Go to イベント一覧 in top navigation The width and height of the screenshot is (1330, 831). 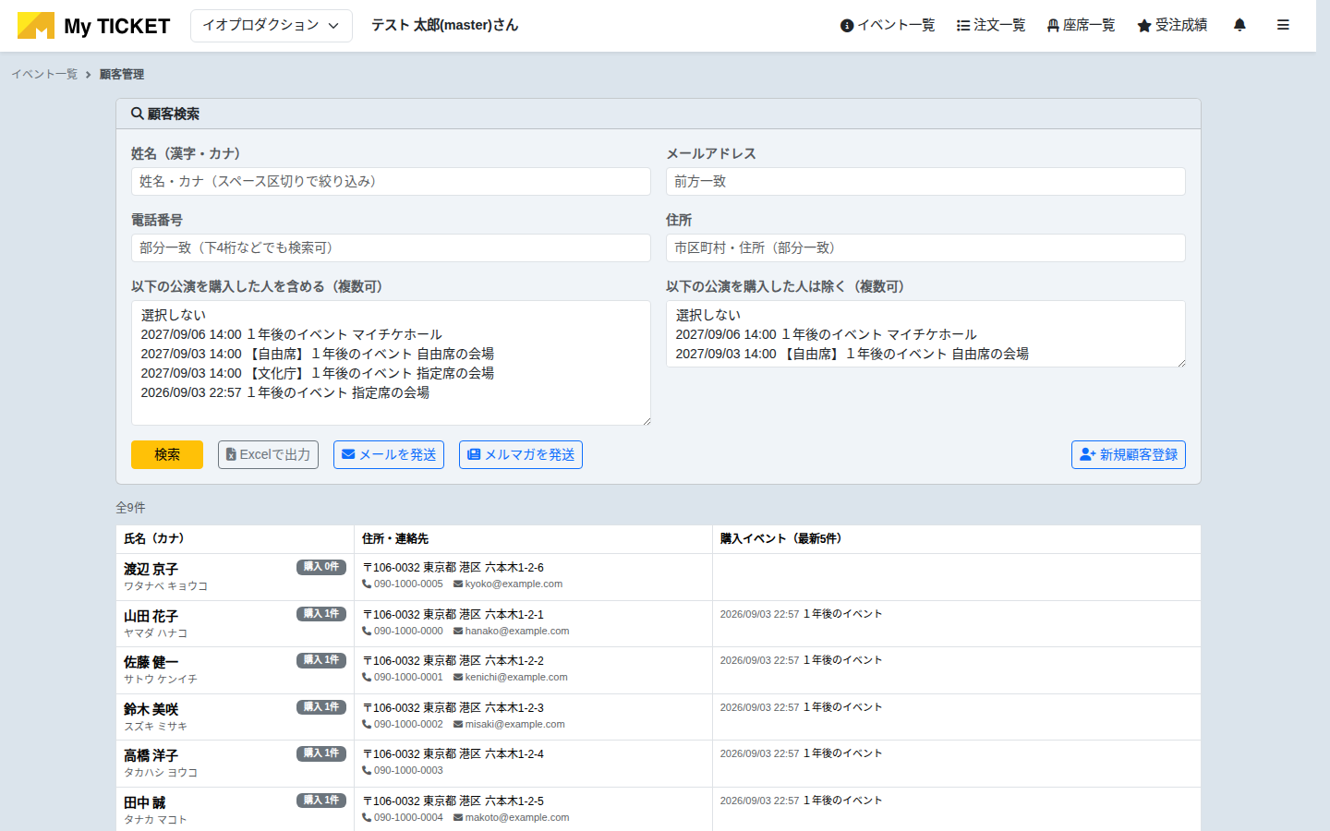[888, 25]
